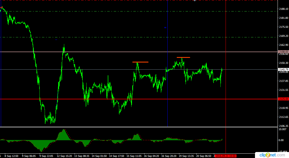Click the current price label 2145.79
This screenshot has width=289, height=158.
284,70
